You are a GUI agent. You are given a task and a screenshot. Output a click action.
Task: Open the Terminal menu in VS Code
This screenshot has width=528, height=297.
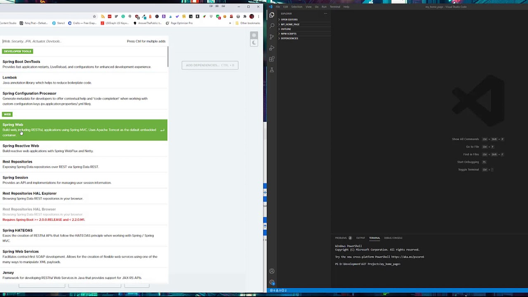(335, 7)
